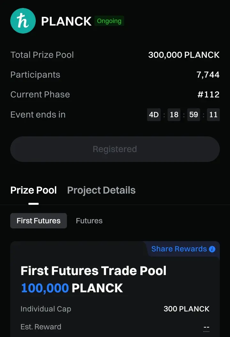Click the countdown minutes box showing 59
The image size is (230, 337).
click(x=194, y=115)
